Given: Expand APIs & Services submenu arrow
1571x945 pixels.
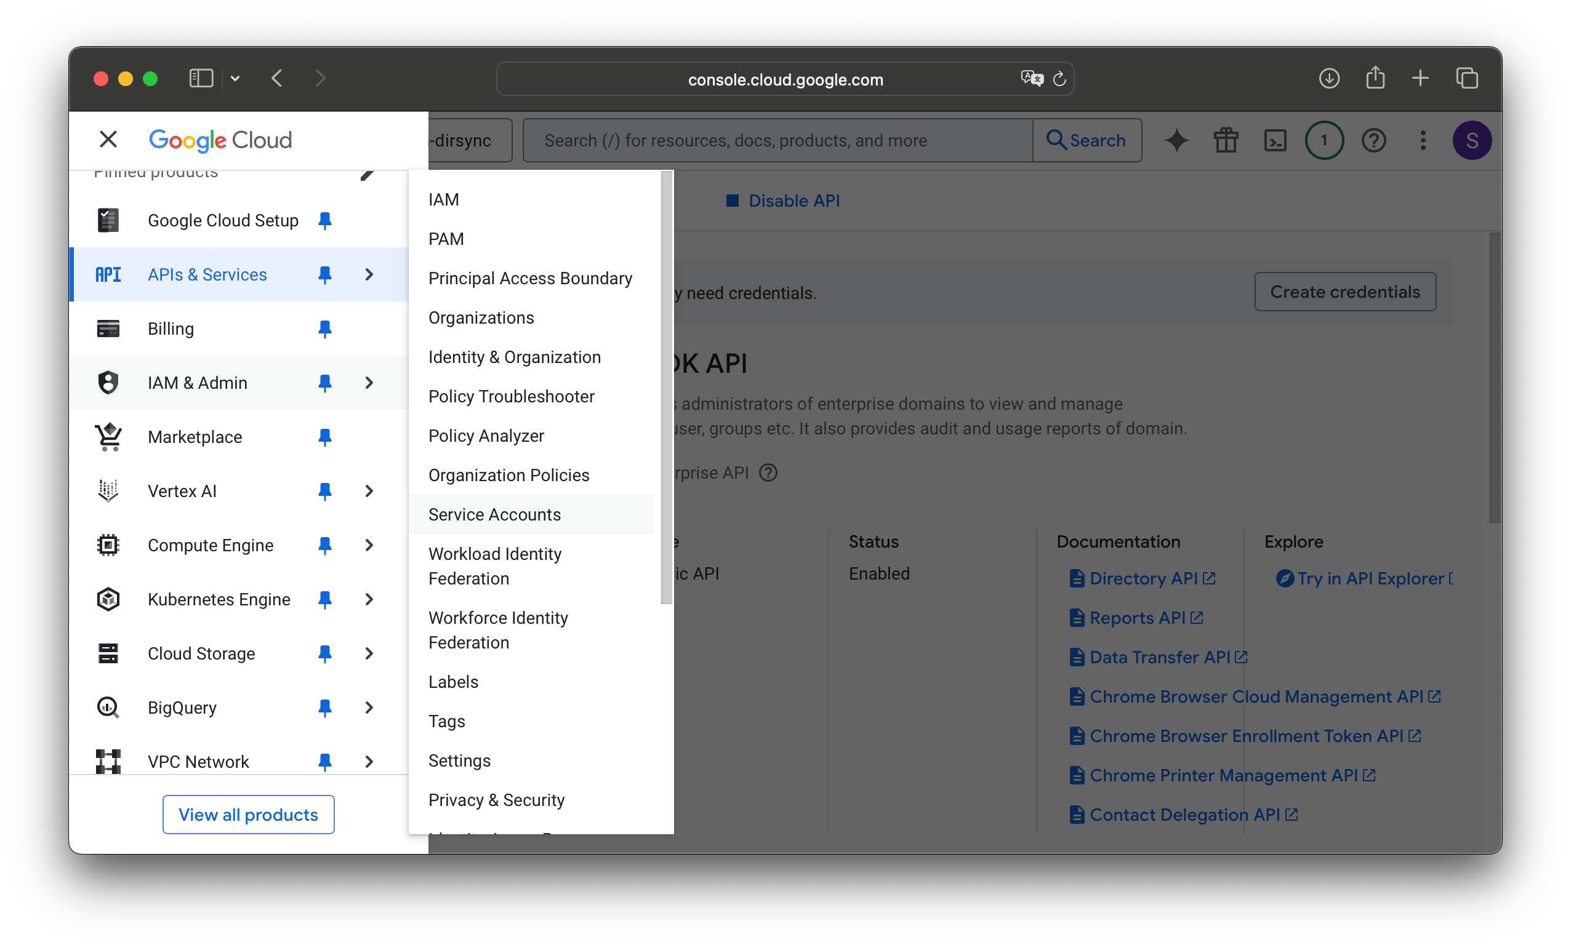Looking at the screenshot, I should pos(369,274).
